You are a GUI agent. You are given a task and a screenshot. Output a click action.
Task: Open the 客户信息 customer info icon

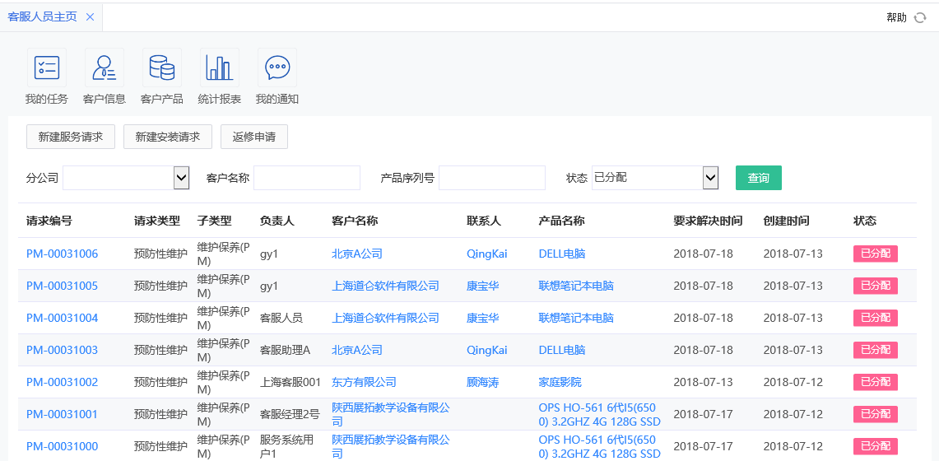(x=105, y=68)
